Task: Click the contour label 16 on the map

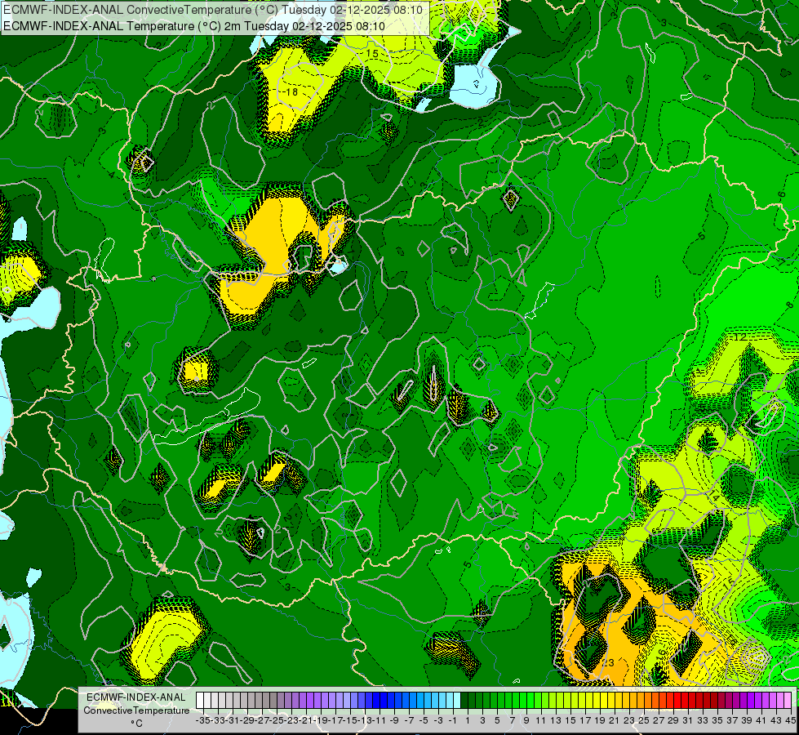Action: pos(659,653)
